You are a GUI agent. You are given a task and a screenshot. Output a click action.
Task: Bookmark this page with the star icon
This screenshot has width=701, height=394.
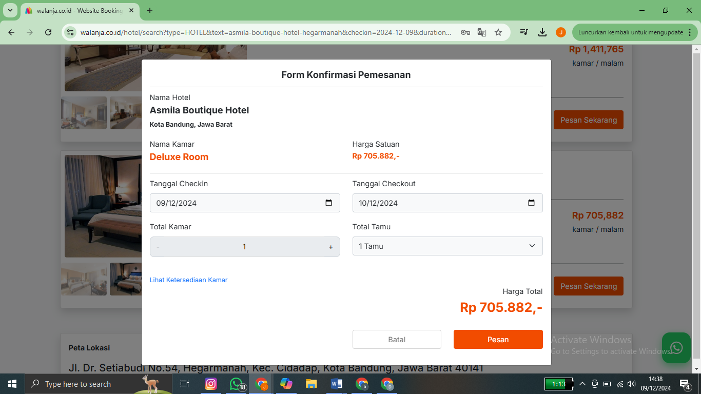click(498, 32)
